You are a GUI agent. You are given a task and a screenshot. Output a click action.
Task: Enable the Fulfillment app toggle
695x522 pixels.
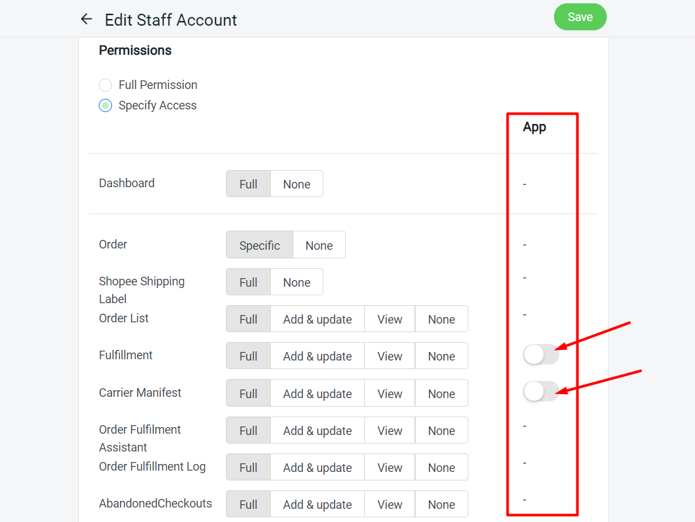(x=540, y=355)
